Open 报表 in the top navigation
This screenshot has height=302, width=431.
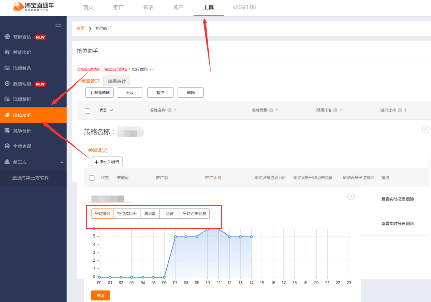148,7
